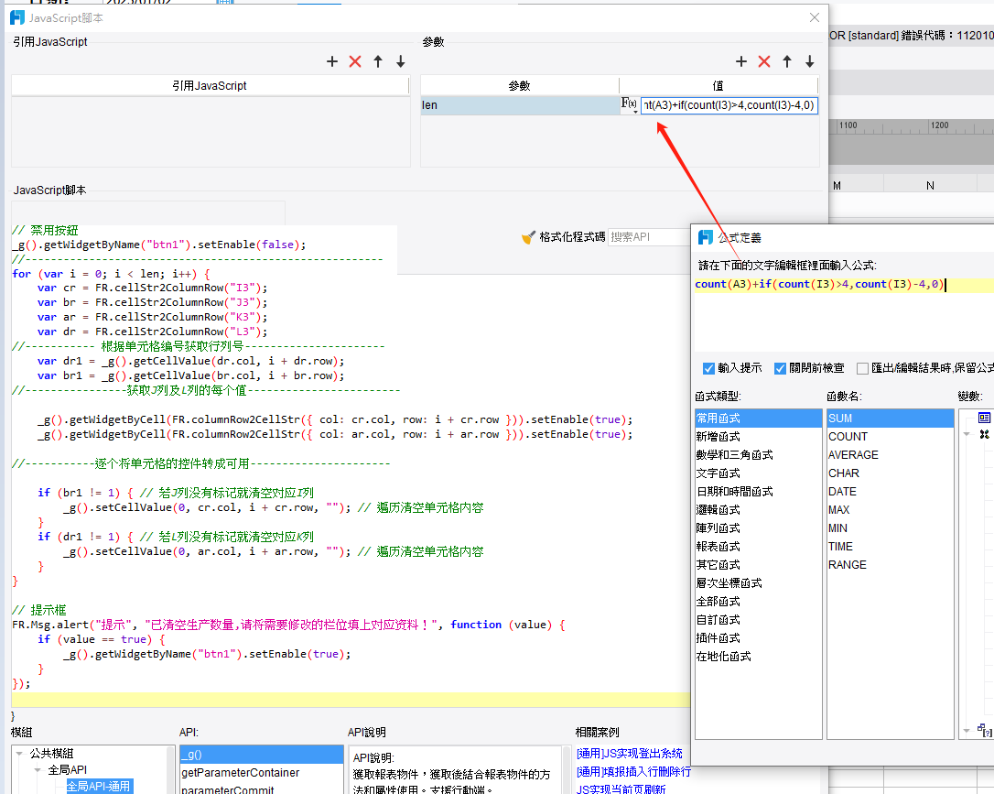The height and width of the screenshot is (794, 994).
Task: Close the JavaScript script dialog
Action: click(815, 17)
